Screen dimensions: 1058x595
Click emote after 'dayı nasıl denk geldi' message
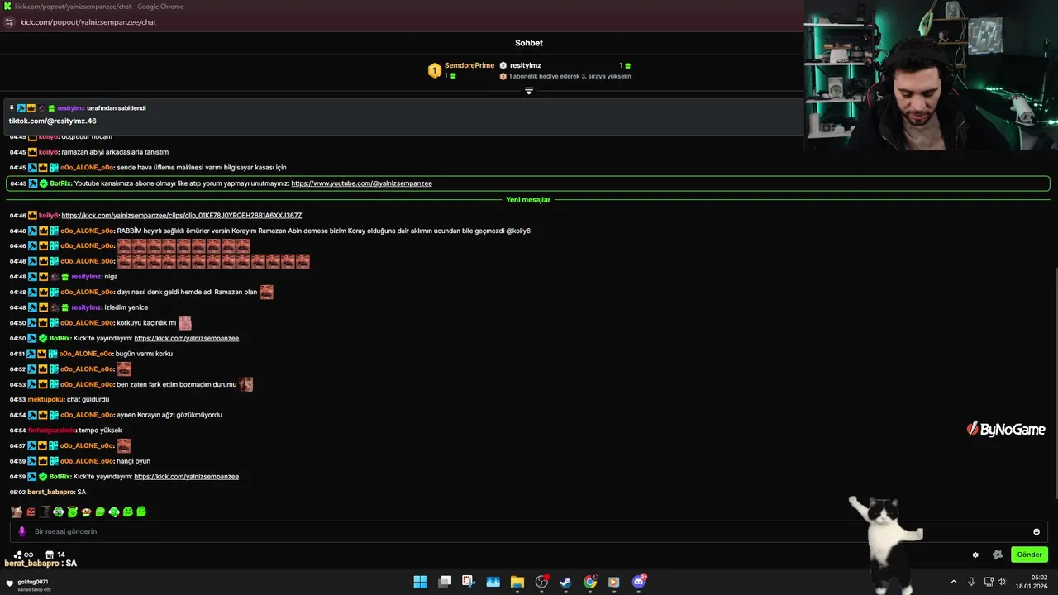coord(266,292)
